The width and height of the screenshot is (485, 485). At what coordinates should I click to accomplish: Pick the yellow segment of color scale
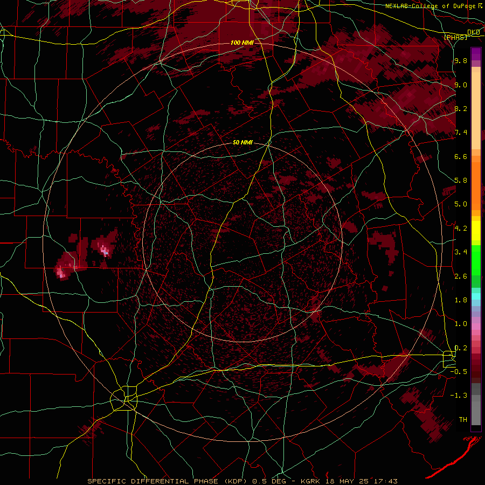[476, 231]
